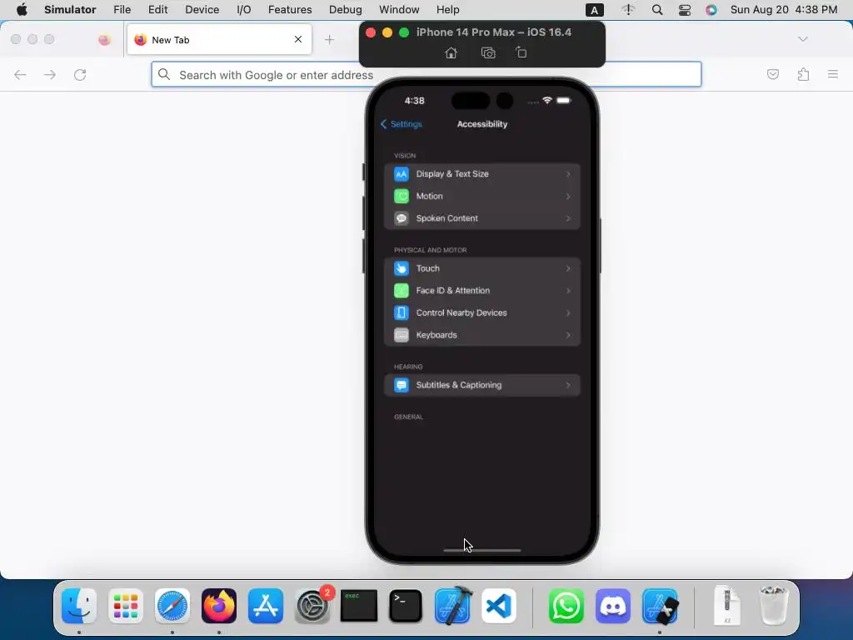Close the New Tab tab
The width and height of the screenshot is (853, 640).
[x=298, y=39]
